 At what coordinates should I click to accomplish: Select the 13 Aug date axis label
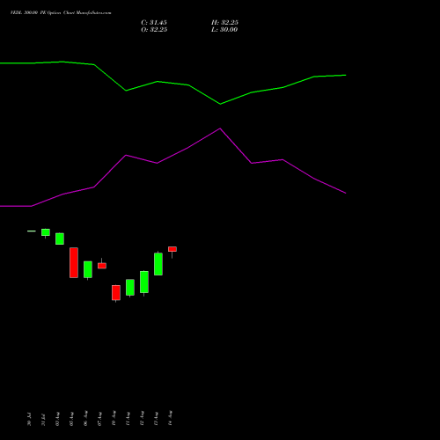156,419
